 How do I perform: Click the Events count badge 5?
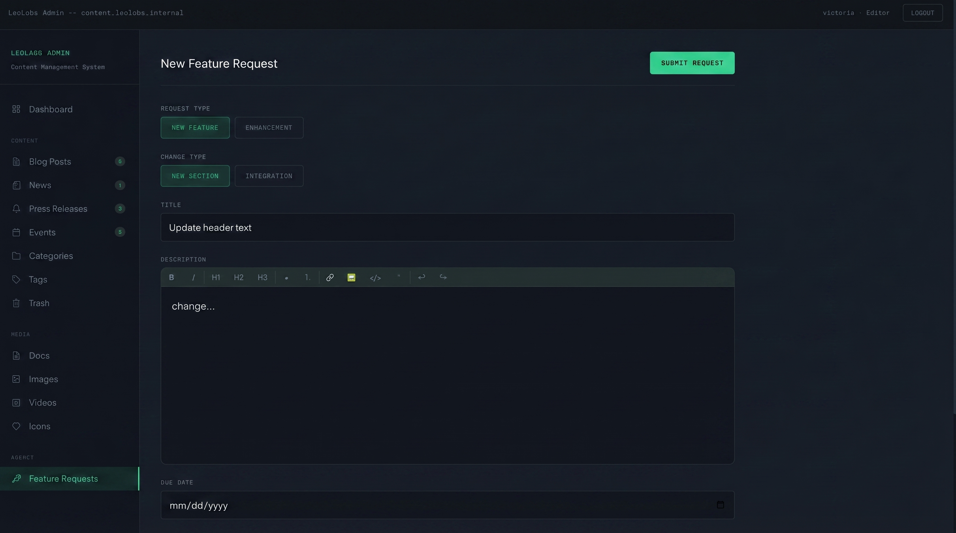[x=120, y=232]
